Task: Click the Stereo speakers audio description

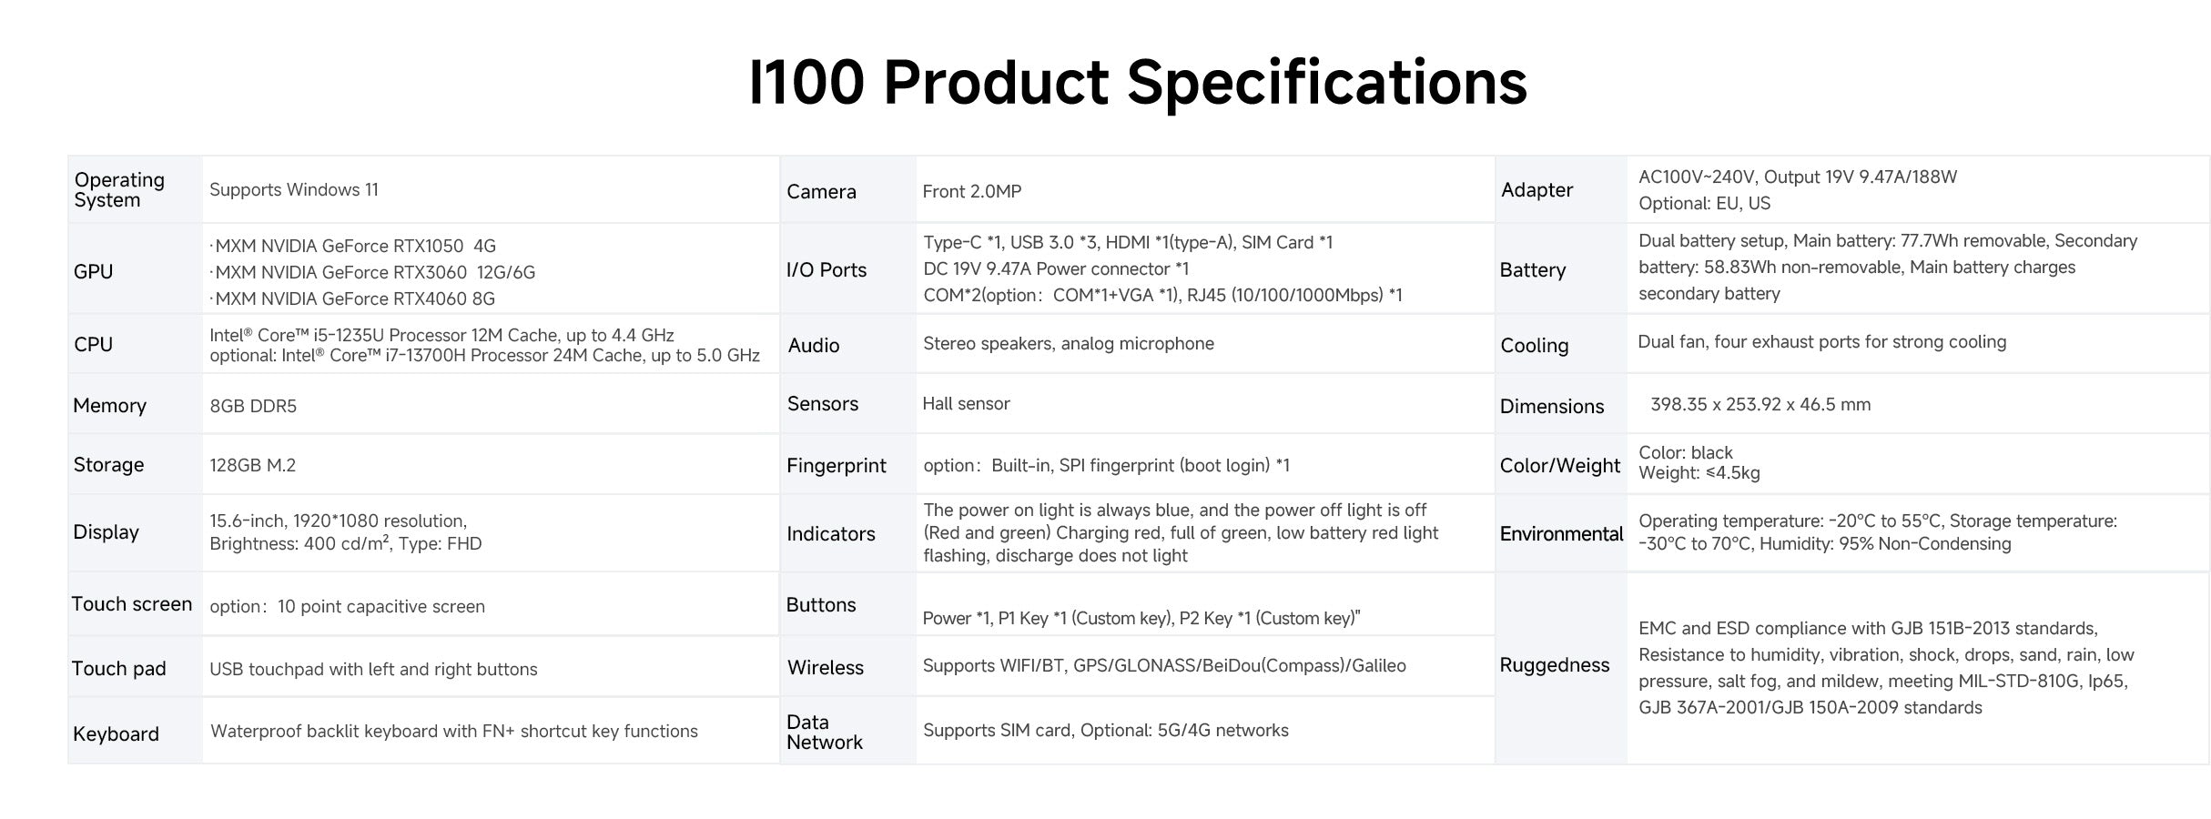Action: 1068,344
